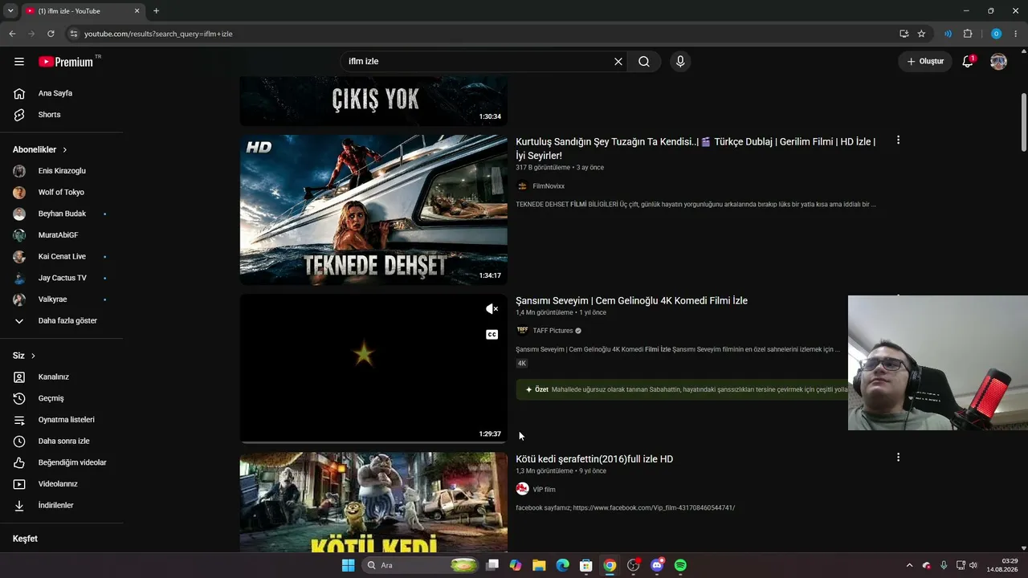Toggle captions on the Şansımı Seveyim preview

492,335
